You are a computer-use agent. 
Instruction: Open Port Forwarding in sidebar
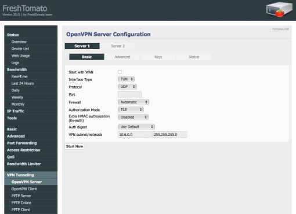31,143
